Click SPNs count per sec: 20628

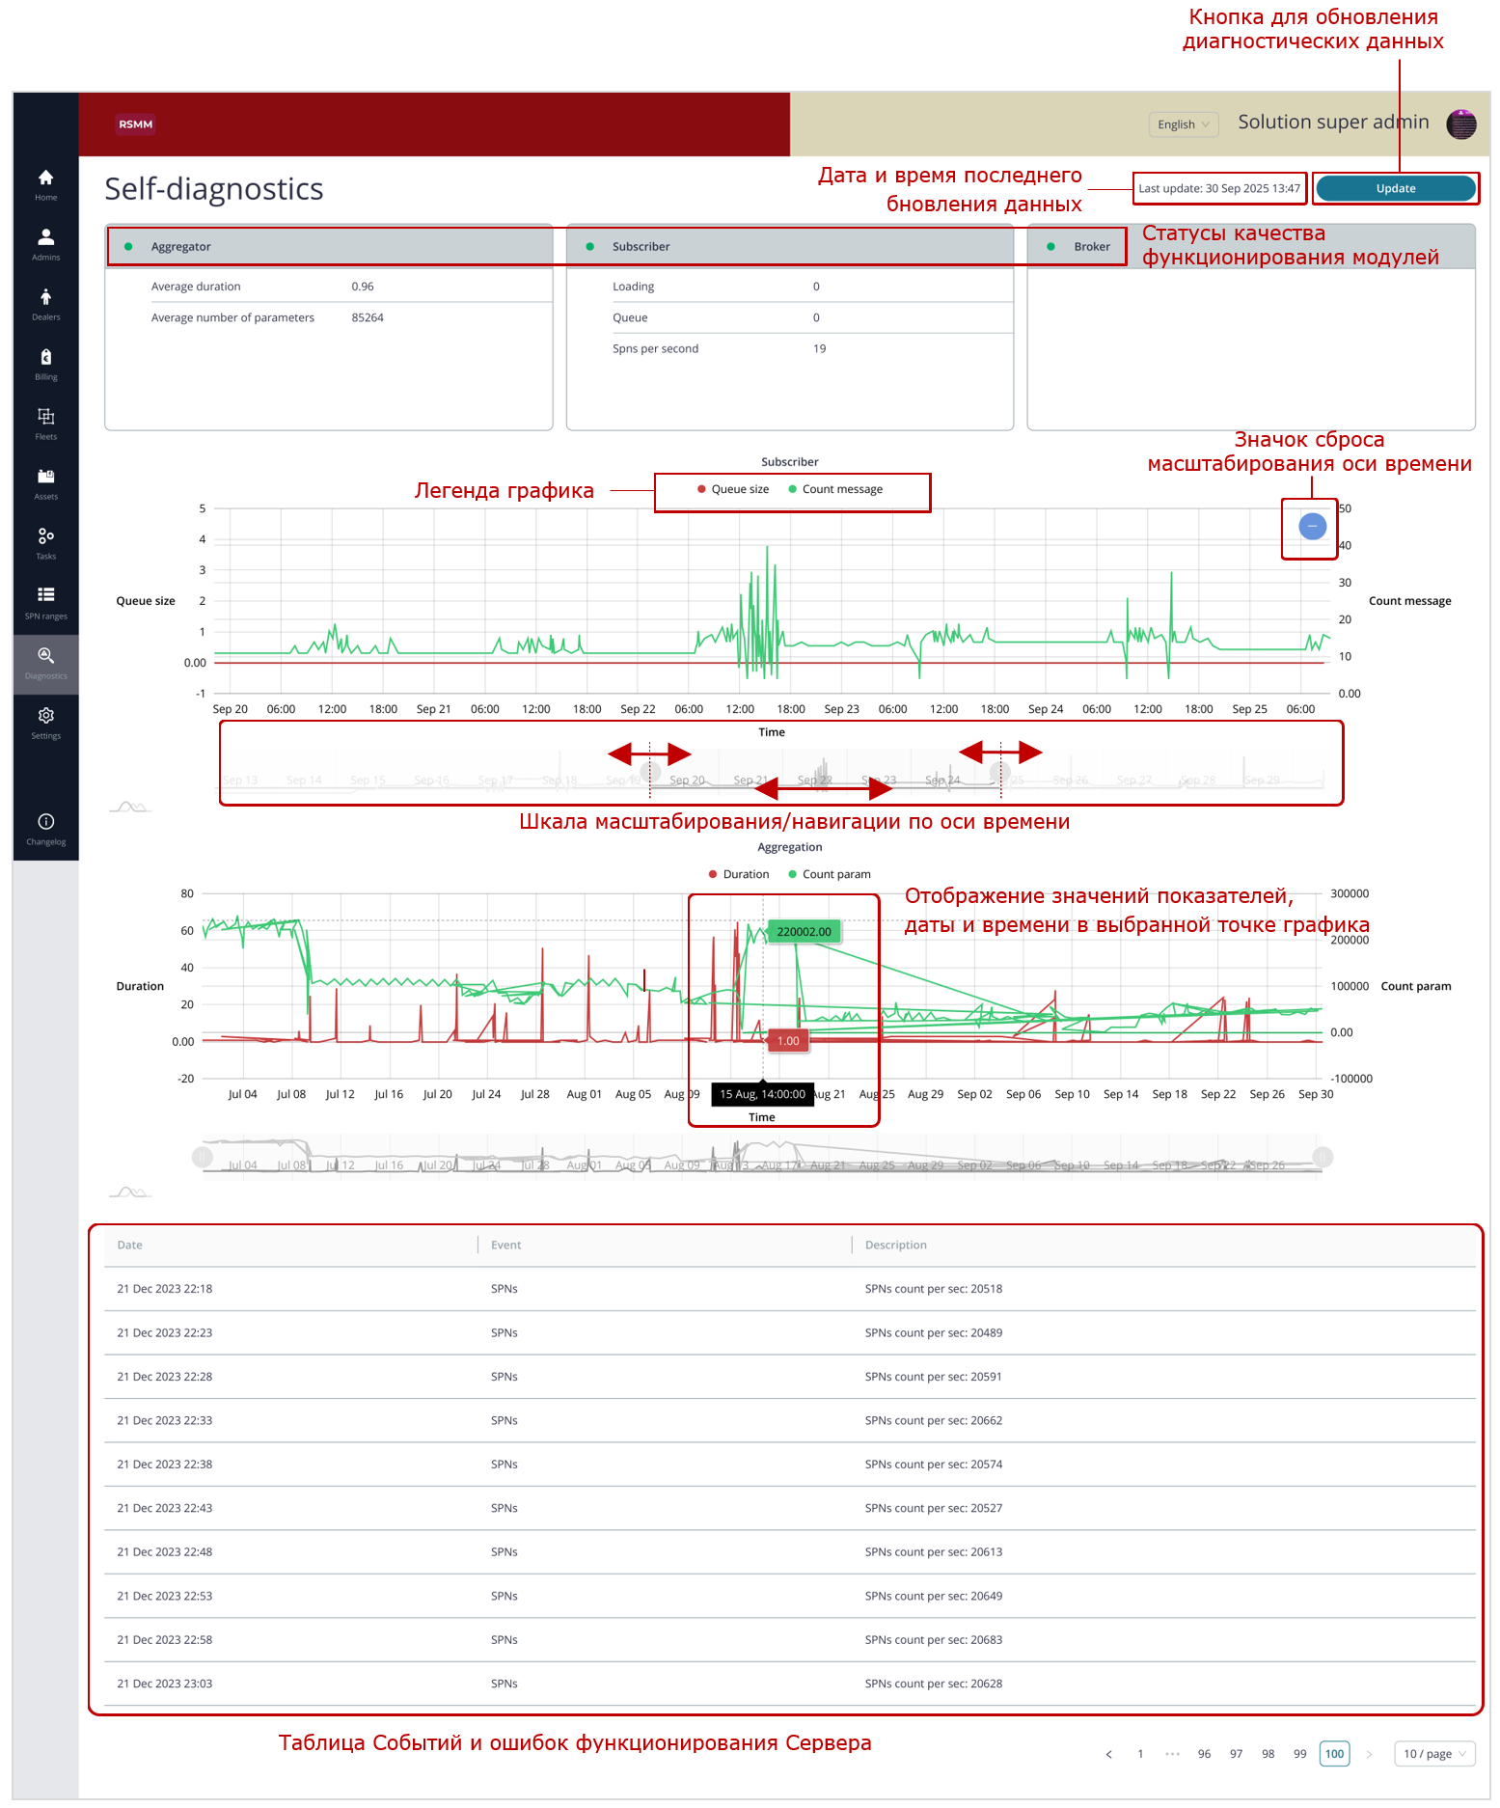(x=933, y=1684)
